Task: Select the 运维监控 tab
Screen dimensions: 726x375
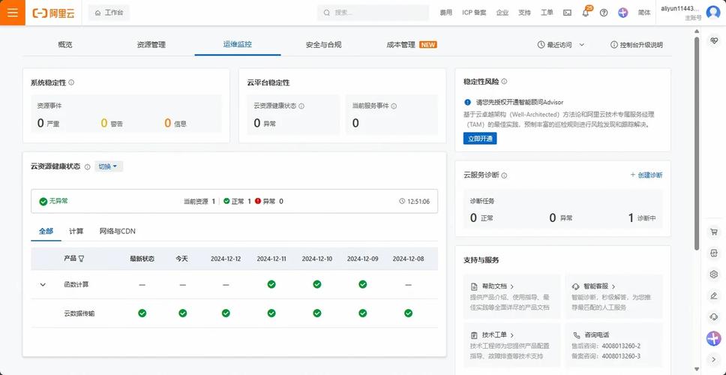Action: (x=238, y=44)
